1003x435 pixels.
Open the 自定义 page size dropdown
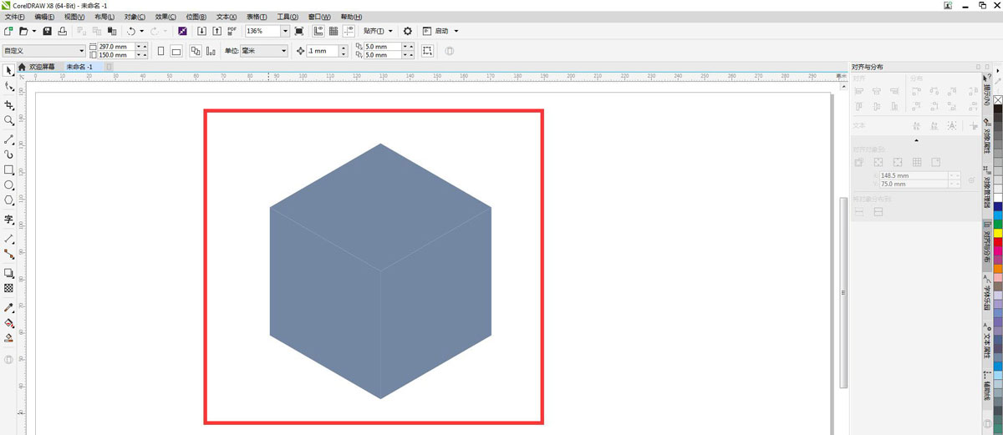point(81,51)
